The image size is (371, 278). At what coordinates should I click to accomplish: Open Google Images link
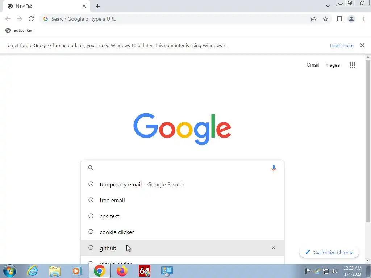tap(332, 65)
